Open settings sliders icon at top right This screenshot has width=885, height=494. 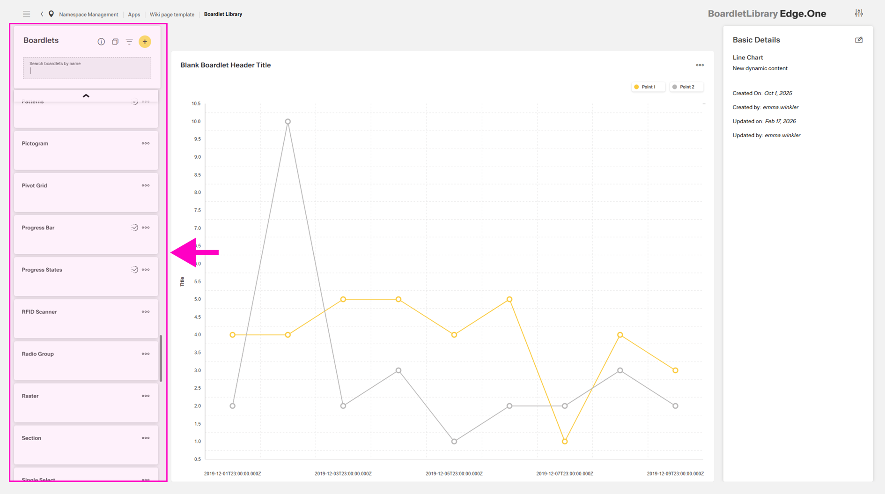tap(858, 13)
